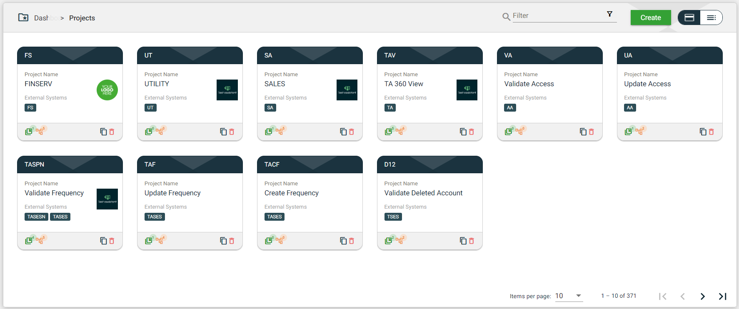Select the TASESN external system tag
739x309 pixels.
36,217
